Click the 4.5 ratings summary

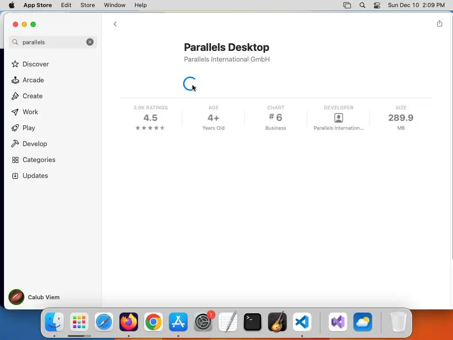pyautogui.click(x=150, y=118)
